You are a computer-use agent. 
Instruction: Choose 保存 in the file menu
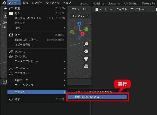(x=37, y=35)
